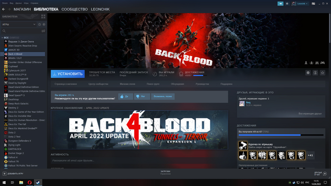
Task: Open the ИГРЫ library filter dropdown
Action: point(18,25)
